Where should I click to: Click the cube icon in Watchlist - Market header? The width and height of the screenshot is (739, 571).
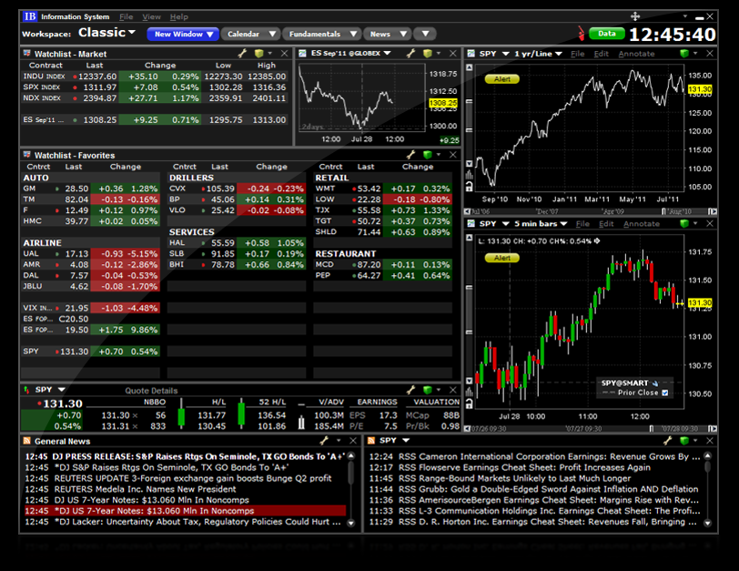pos(258,54)
